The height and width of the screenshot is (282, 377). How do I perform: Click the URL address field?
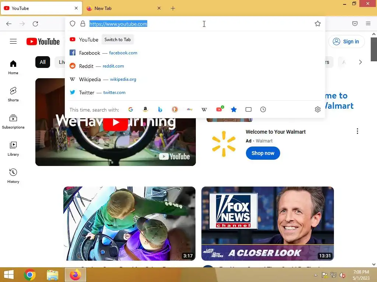[x=195, y=24]
